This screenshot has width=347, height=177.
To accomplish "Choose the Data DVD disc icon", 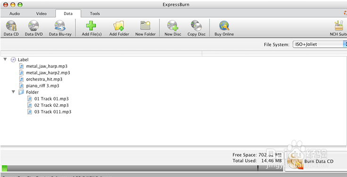I will [33, 26].
